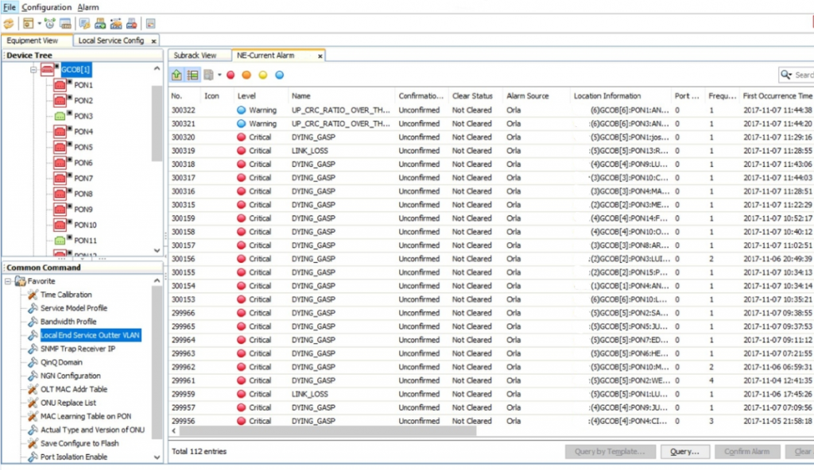Screen dimensions: 814x470
Task: Click the search magnifier icon
Action: (x=786, y=75)
